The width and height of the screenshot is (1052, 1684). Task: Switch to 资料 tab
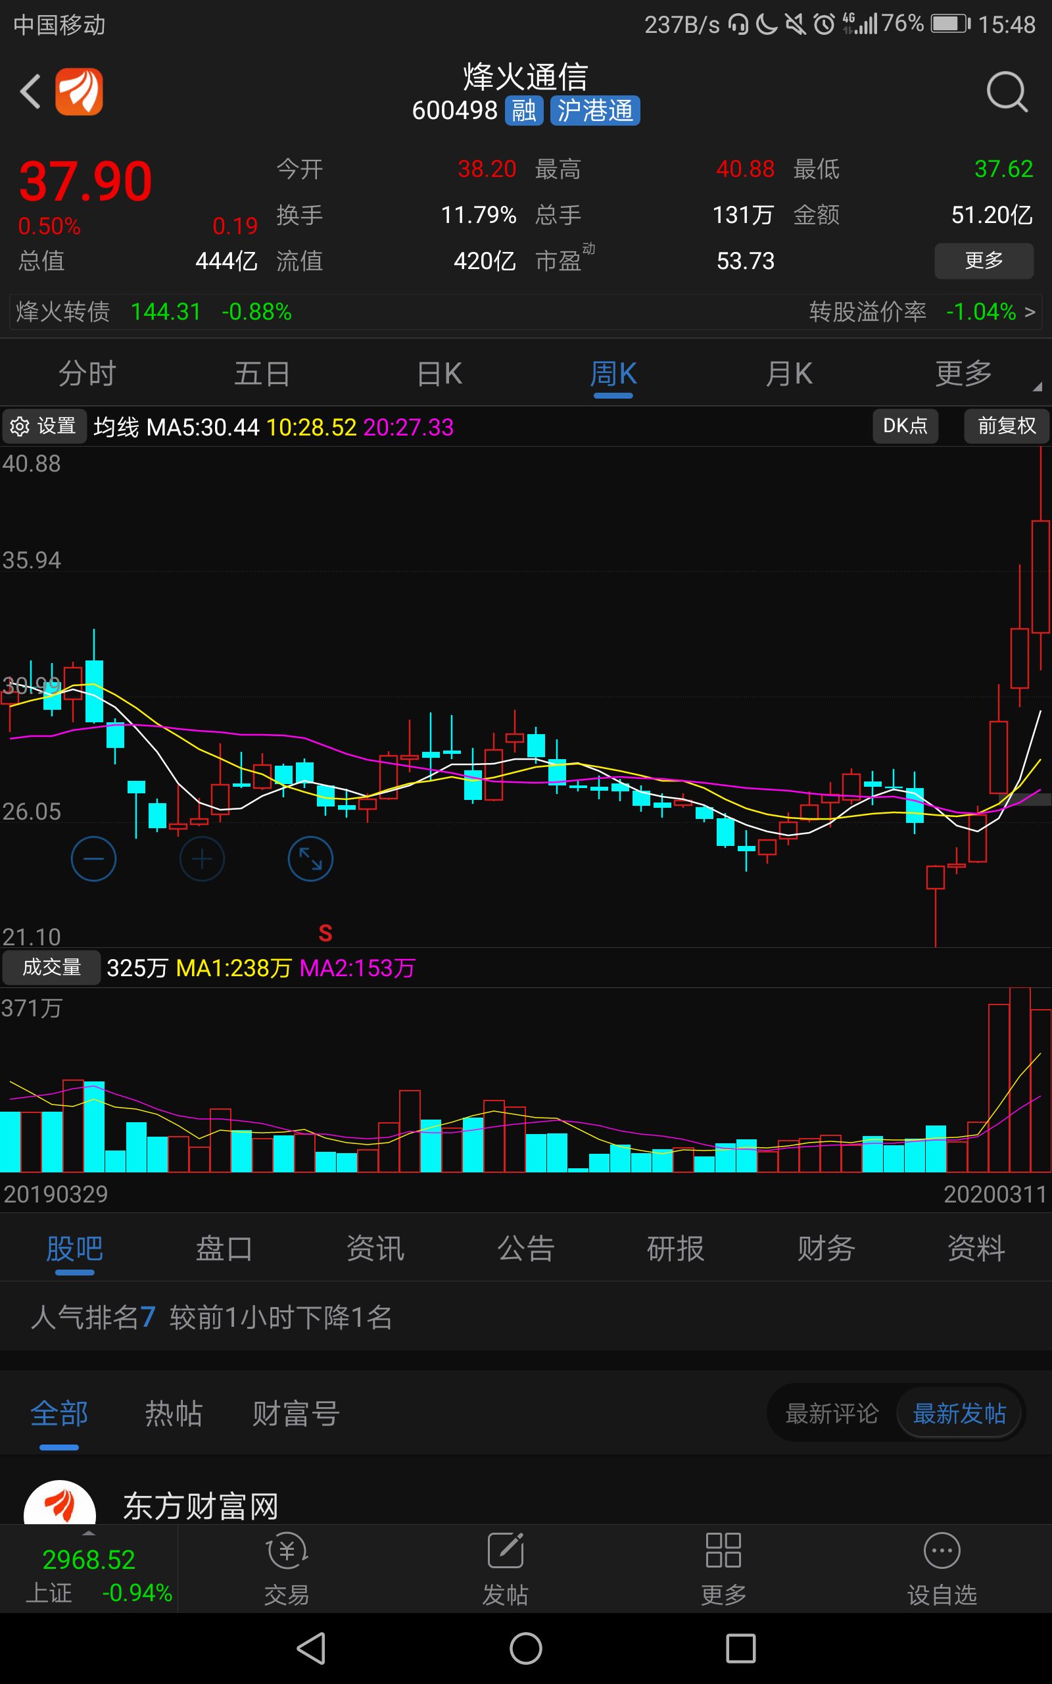click(x=976, y=1249)
